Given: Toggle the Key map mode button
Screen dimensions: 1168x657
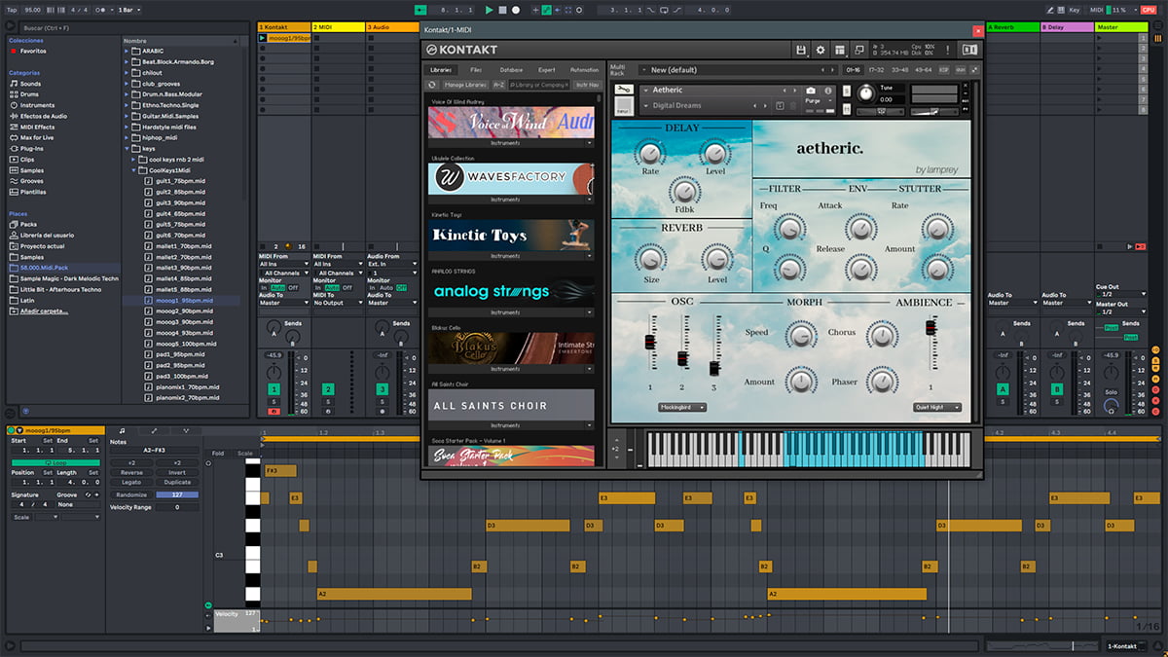Looking at the screenshot, I should point(1074,10).
